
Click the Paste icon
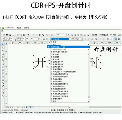[x=24, y=35]
